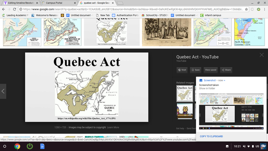268x151 pixels.
Task: Open the large Quebec Act preview image
Action: [x=87, y=87]
